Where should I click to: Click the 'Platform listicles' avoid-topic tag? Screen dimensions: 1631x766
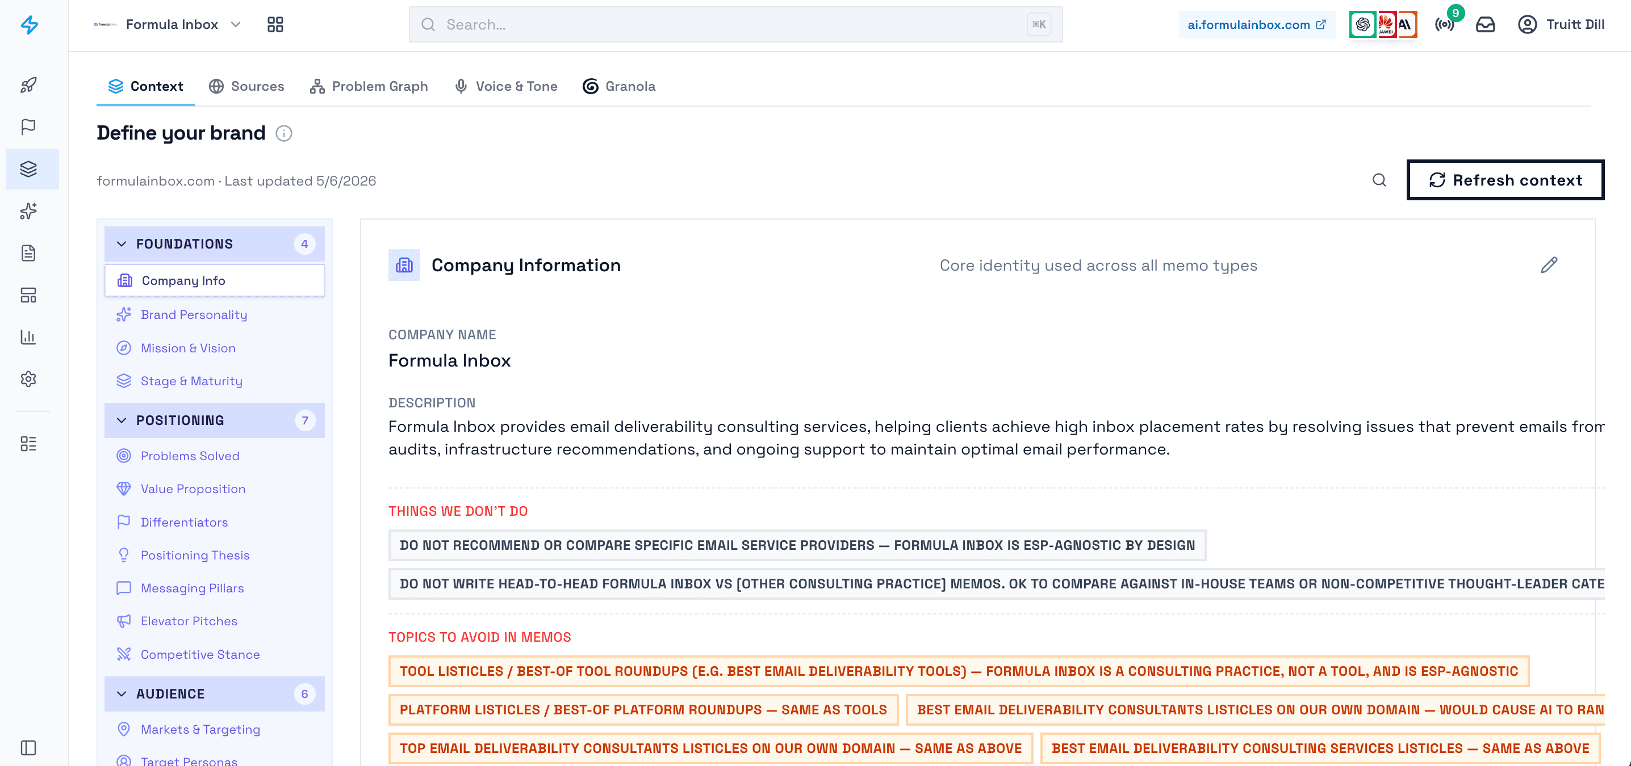pyautogui.click(x=643, y=710)
